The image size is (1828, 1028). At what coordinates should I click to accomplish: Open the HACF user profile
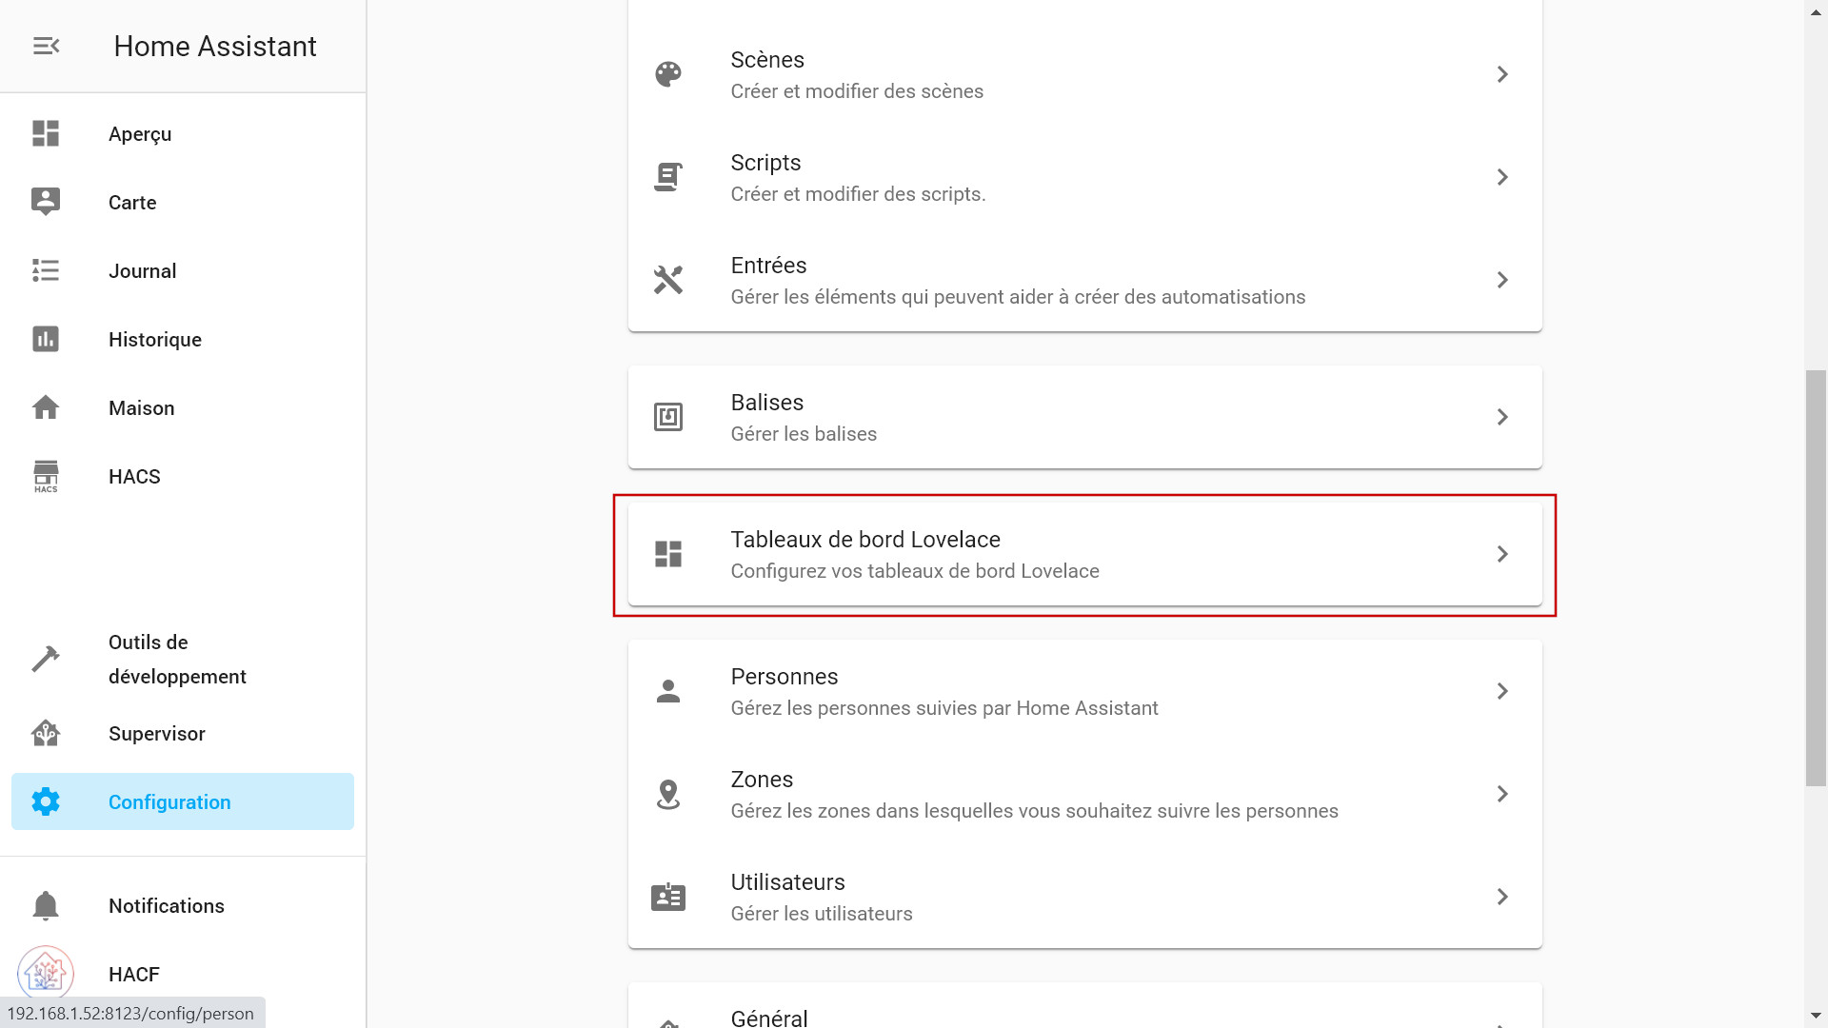click(183, 974)
